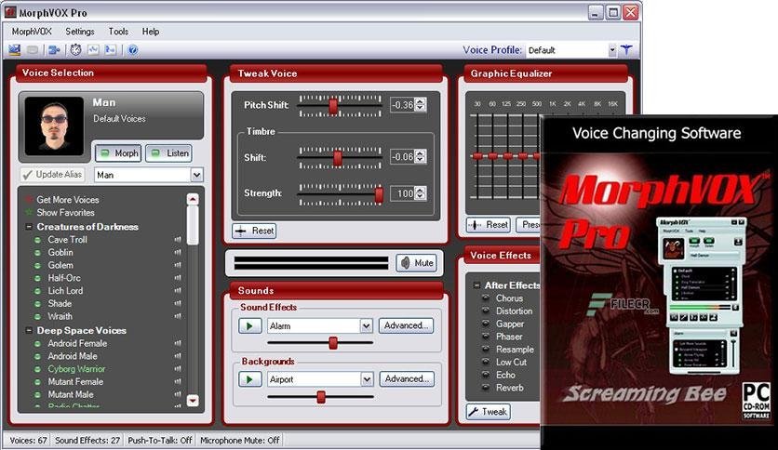
Task: Click the Backgrounds volume slider handle
Action: click(x=321, y=396)
